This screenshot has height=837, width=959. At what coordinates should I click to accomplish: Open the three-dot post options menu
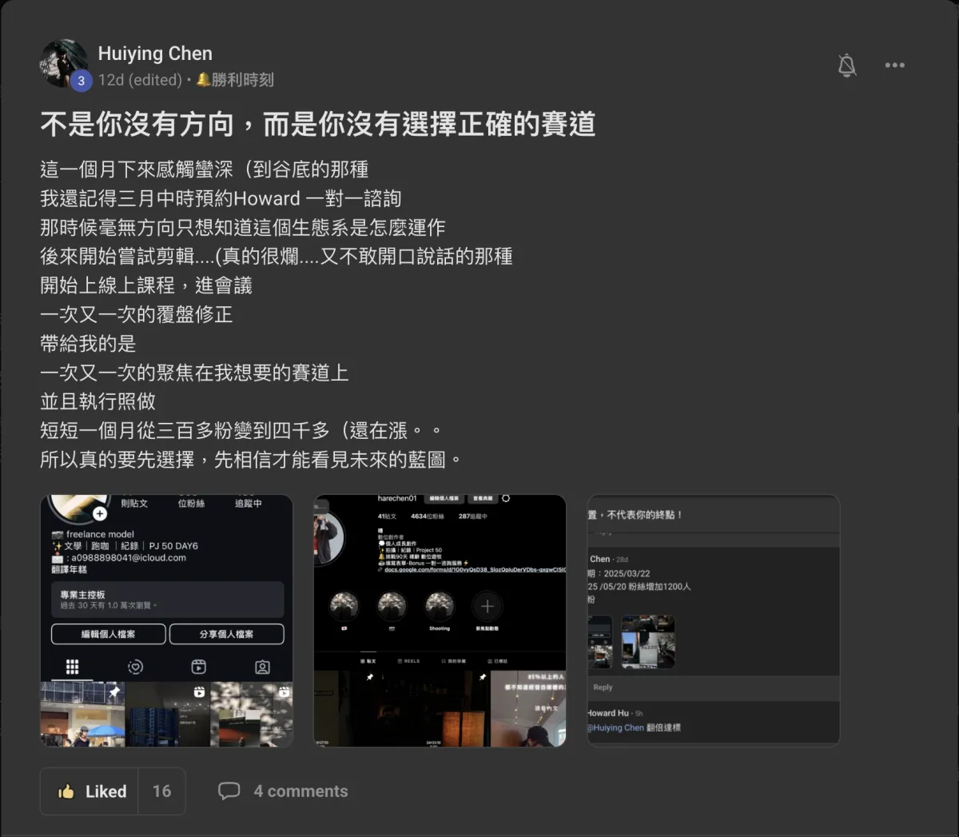(x=894, y=66)
